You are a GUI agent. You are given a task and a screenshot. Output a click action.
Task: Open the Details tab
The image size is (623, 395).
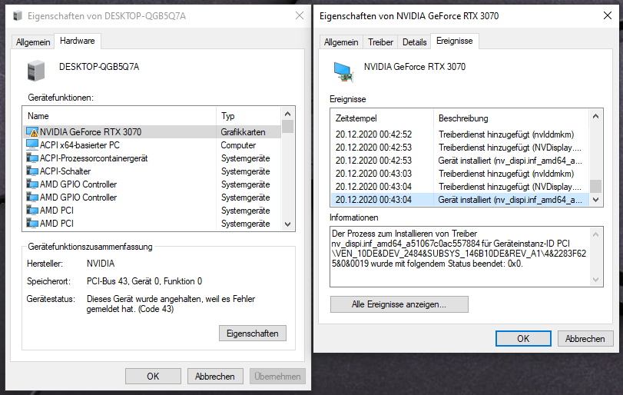(414, 42)
